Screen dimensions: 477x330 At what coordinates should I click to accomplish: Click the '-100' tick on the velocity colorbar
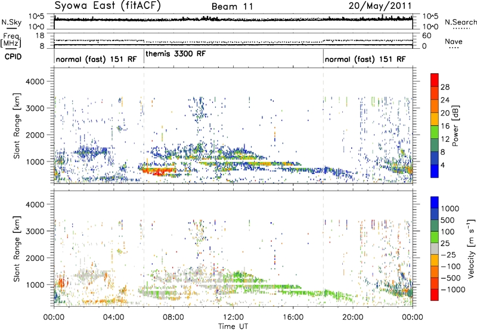(450, 266)
